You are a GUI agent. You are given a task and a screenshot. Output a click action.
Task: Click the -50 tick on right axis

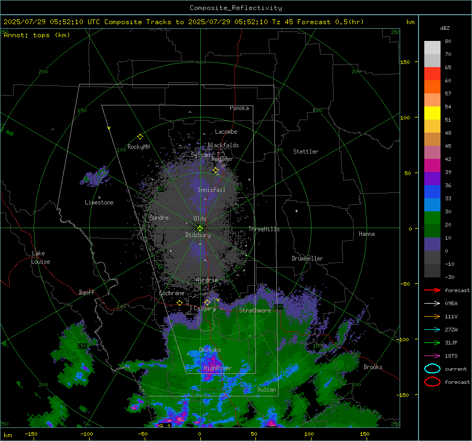405,284
